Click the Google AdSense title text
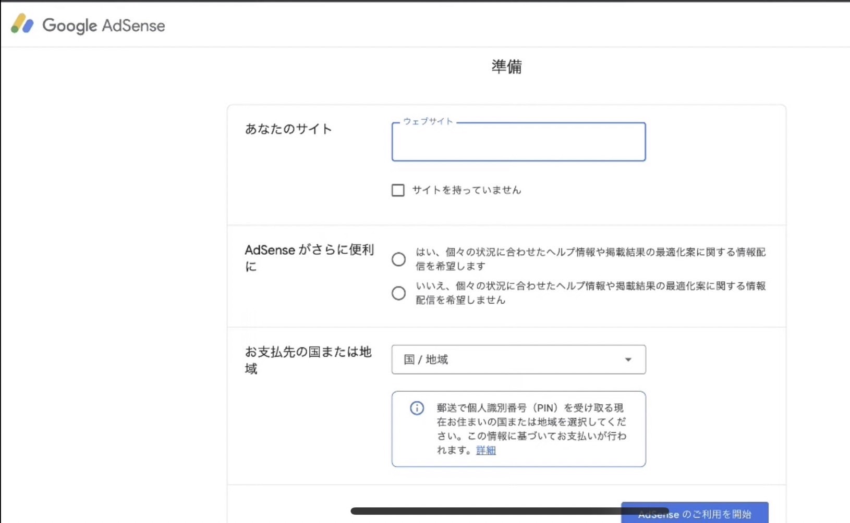 (104, 26)
